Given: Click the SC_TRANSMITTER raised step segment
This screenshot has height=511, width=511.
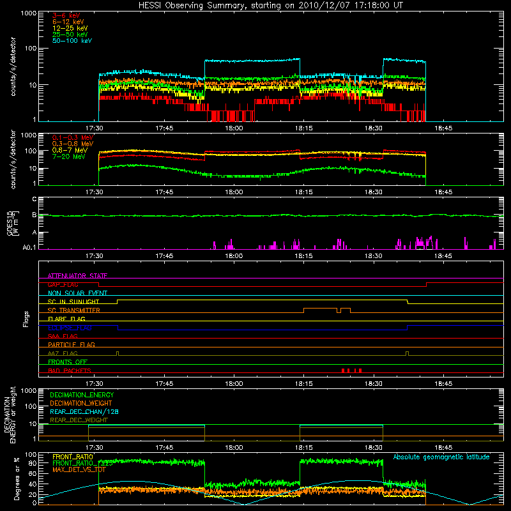Looking at the screenshot, I should [320, 309].
